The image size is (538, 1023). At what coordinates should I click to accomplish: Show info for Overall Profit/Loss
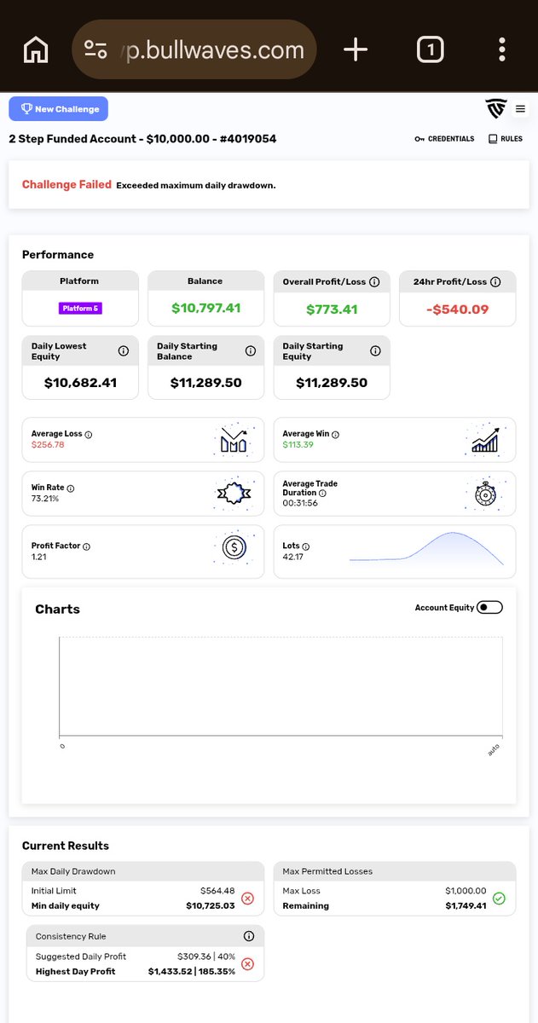click(x=374, y=281)
